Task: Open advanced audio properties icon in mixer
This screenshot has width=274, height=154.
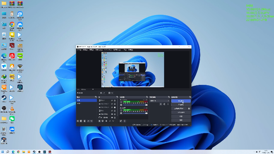Action: 121,121
